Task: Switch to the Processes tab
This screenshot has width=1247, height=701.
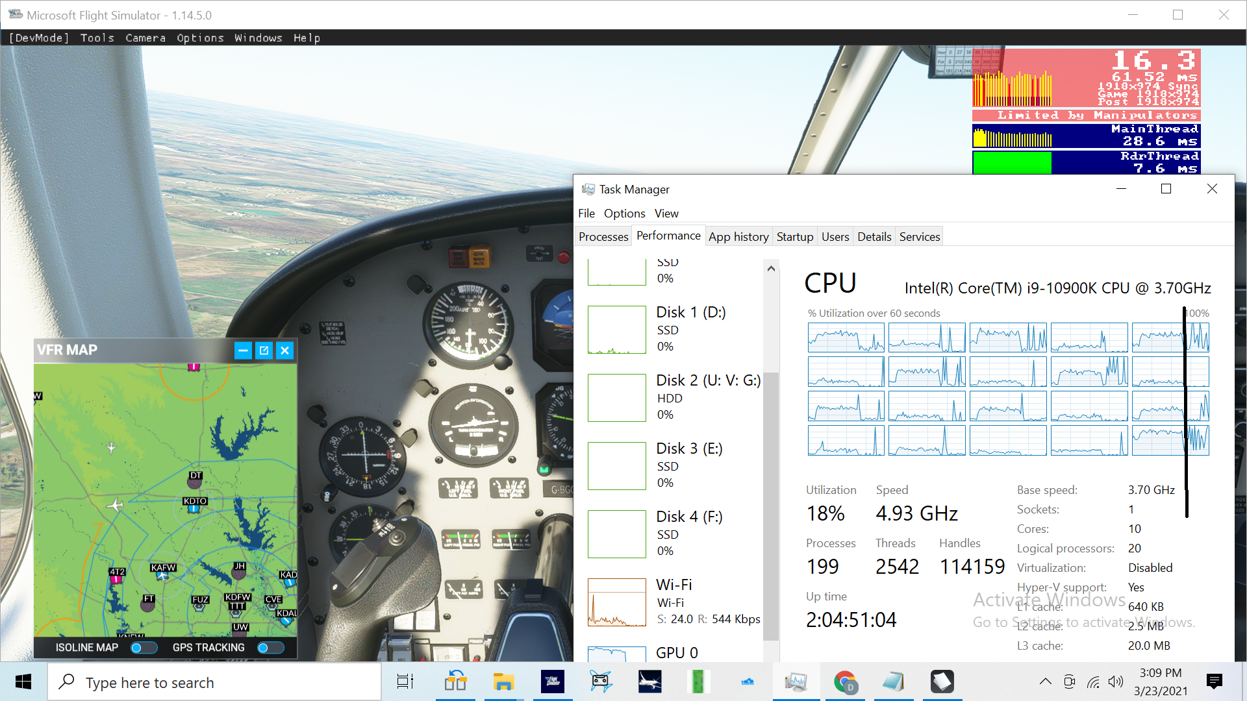Action: point(603,236)
